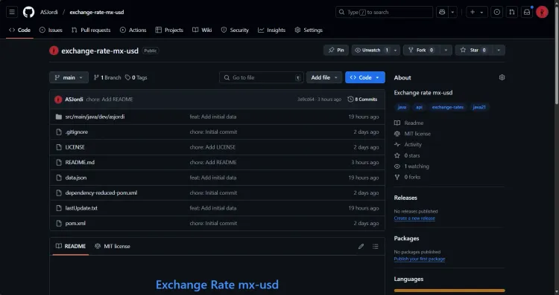
Task: Click the java21 topic tag
Action: pos(479,107)
